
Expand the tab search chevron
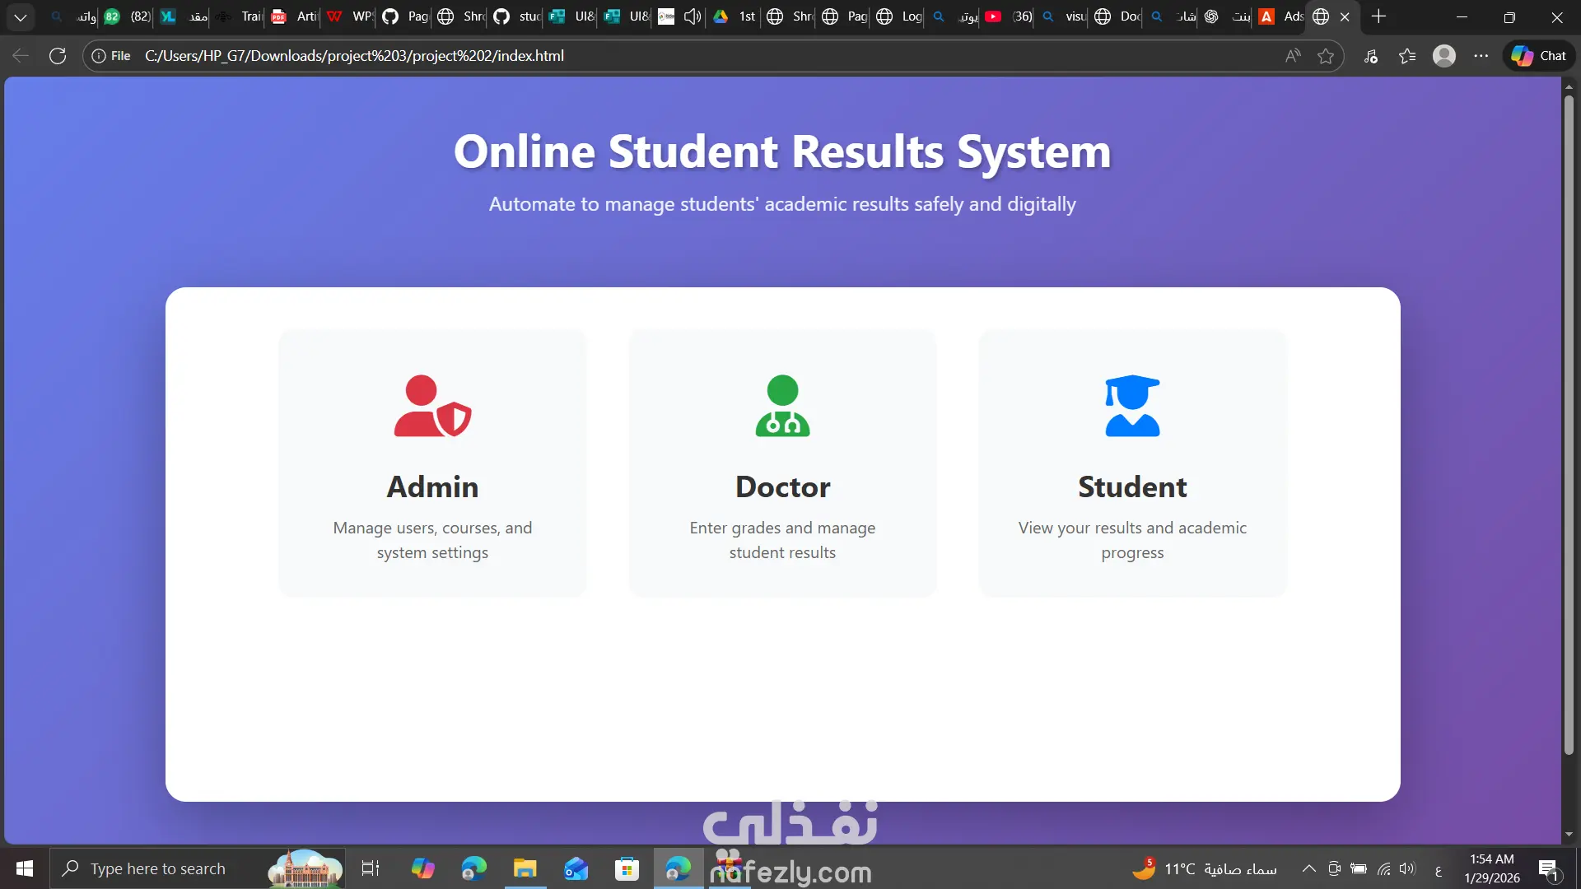pyautogui.click(x=21, y=16)
